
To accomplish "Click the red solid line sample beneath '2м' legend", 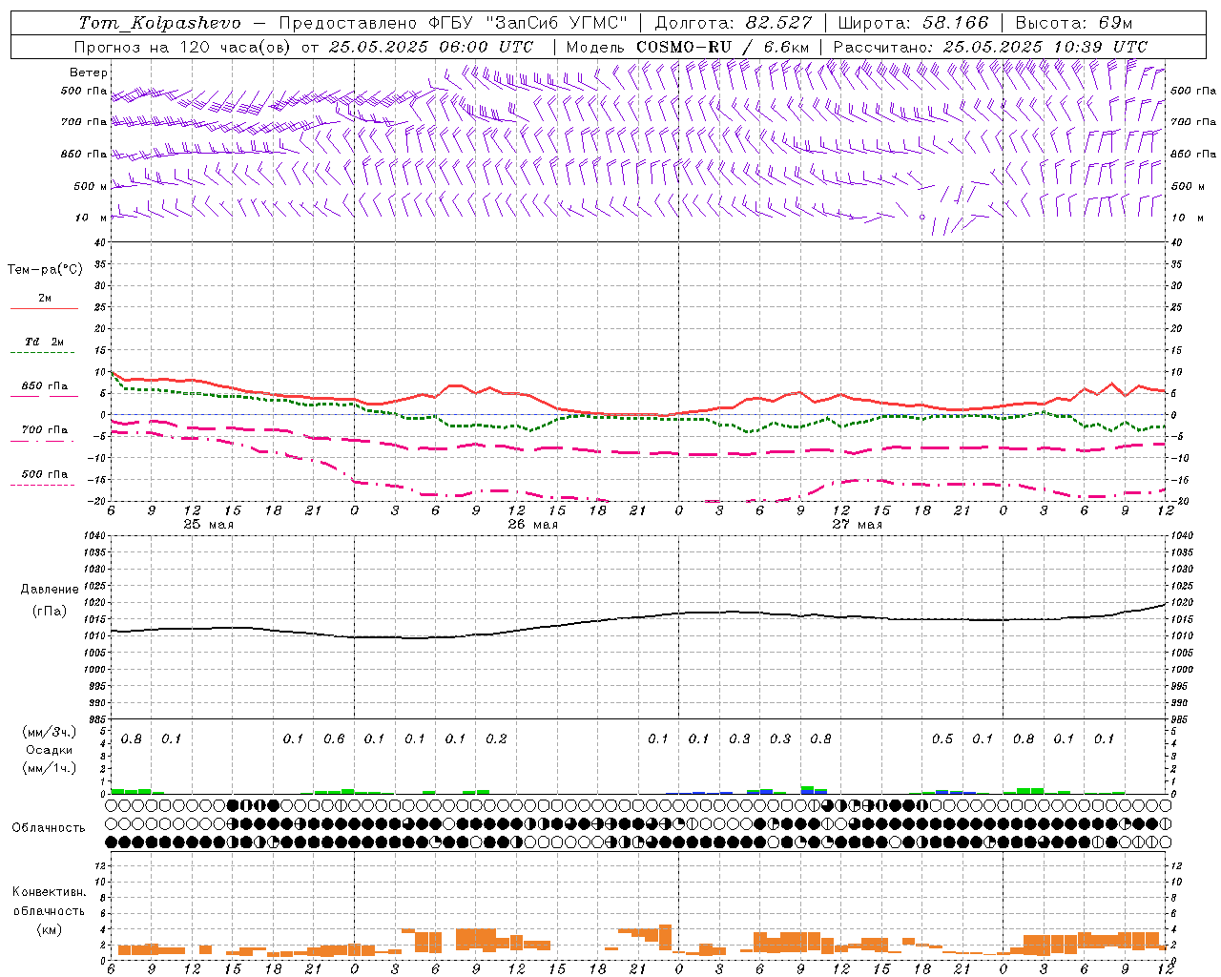I will point(44,309).
